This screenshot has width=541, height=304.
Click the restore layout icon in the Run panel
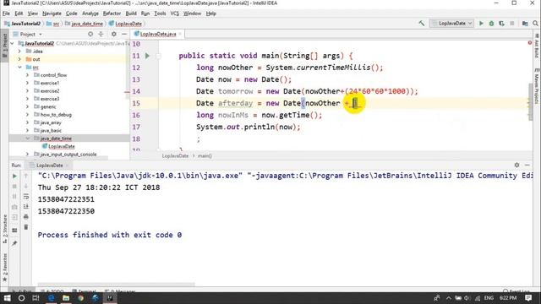pyautogui.click(x=14, y=231)
